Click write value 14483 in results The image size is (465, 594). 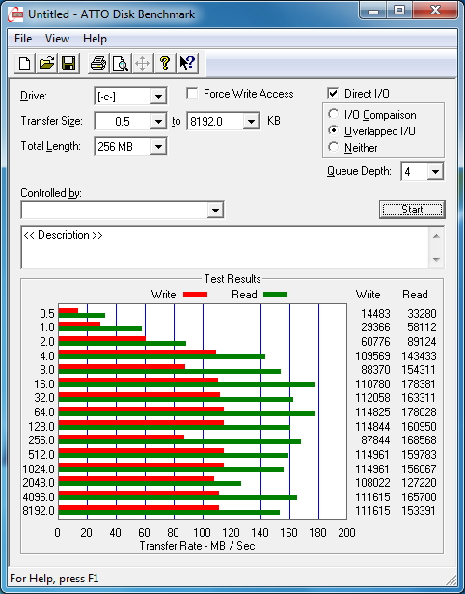click(375, 314)
